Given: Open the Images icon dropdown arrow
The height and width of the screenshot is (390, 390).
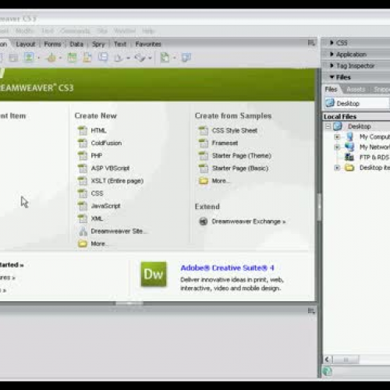Looking at the screenshot, I should click(x=39, y=58).
